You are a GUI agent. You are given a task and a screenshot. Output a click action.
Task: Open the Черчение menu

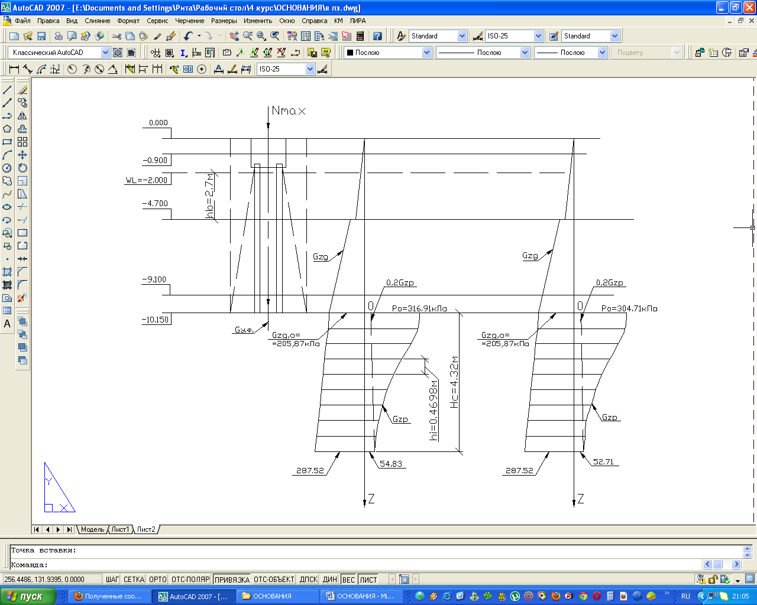[189, 21]
